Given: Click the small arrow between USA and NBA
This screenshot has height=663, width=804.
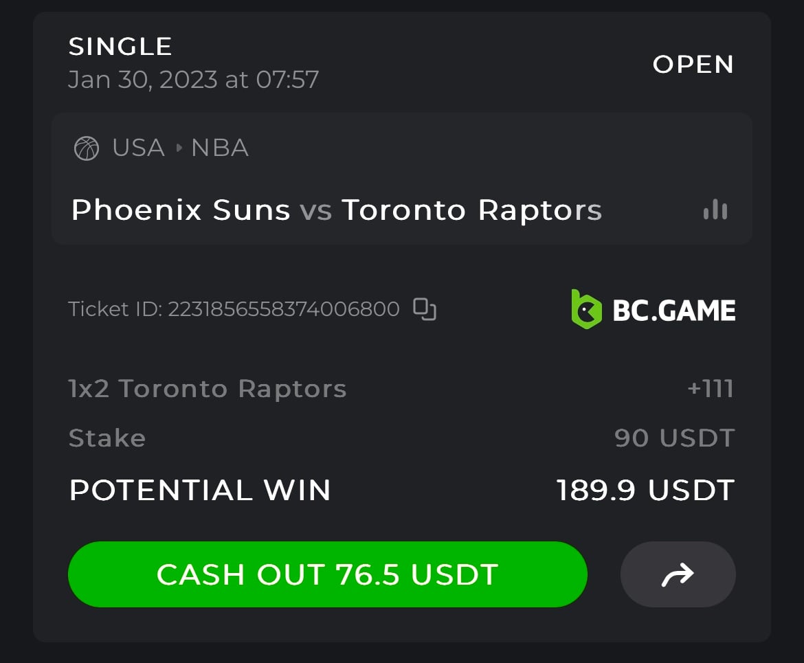Looking at the screenshot, I should pos(179,148).
